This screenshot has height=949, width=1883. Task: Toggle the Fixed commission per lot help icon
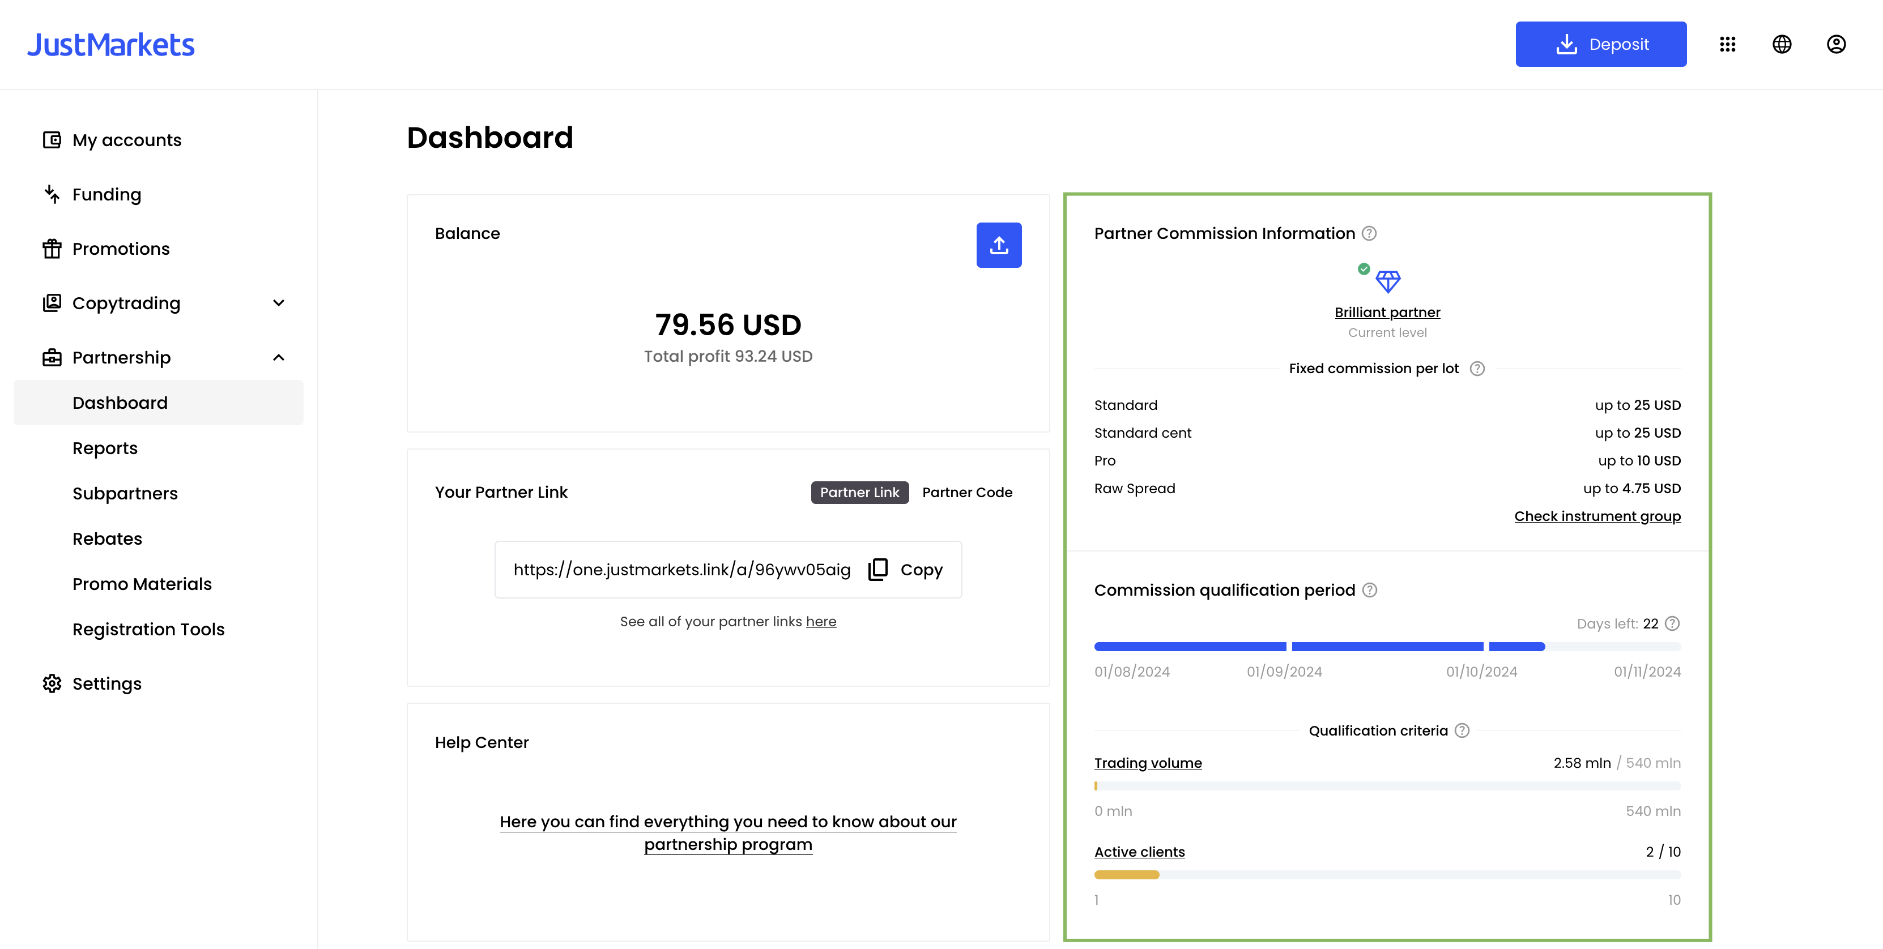[1477, 368]
